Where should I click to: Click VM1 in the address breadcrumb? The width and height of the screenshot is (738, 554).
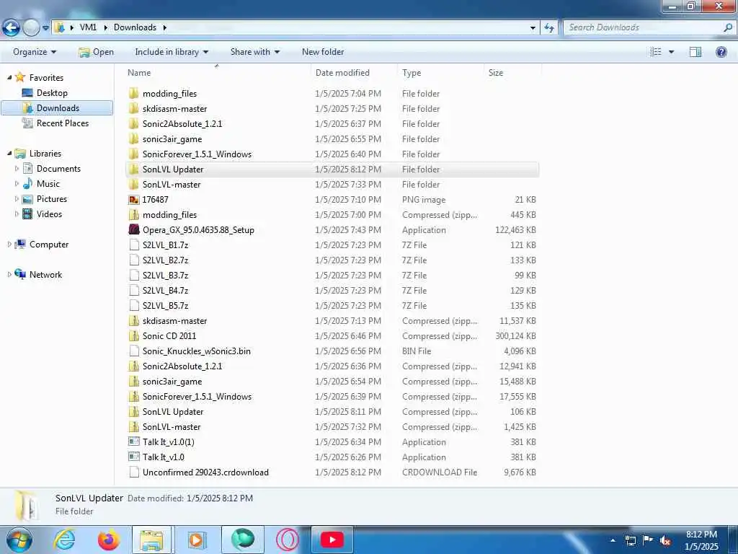pyautogui.click(x=88, y=27)
